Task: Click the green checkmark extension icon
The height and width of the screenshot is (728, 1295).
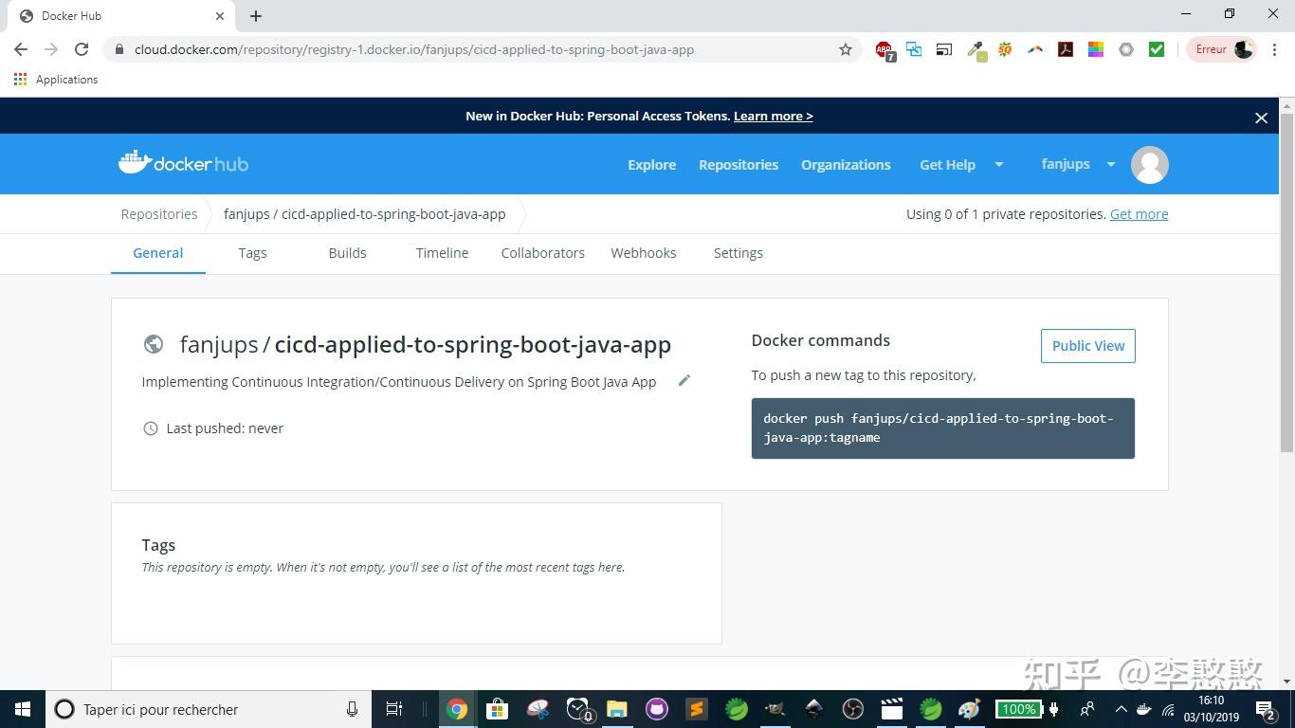Action: [x=1156, y=49]
